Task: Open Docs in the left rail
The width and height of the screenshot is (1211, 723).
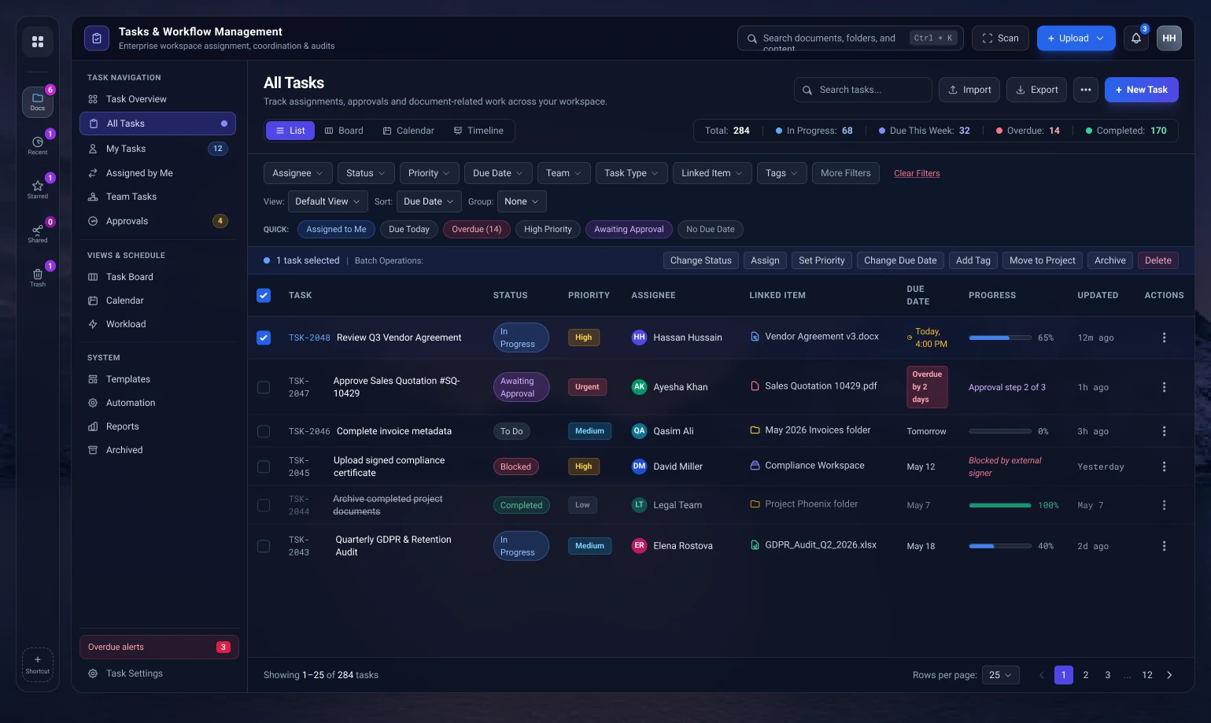Action: (38, 102)
